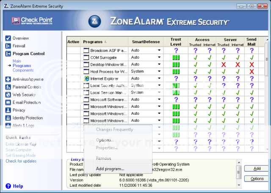Open SmartDefense dropdown for Internet Explorer
Screen dimensions: 271x193
coord(159,79)
